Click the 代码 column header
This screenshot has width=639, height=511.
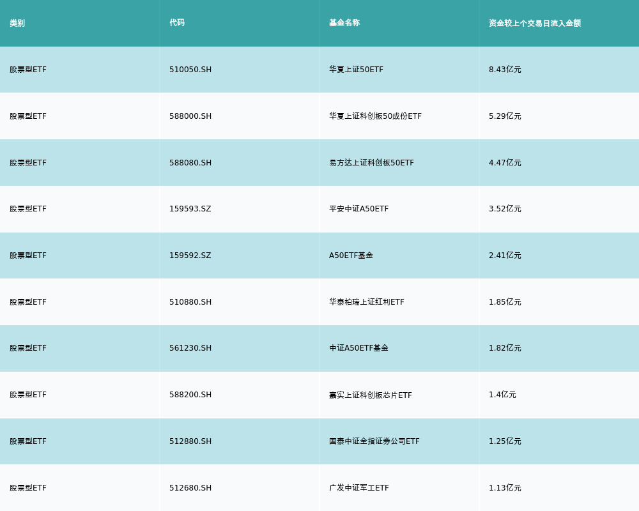pos(177,23)
